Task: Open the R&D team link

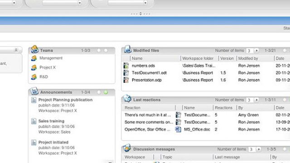Action: tap(43, 77)
